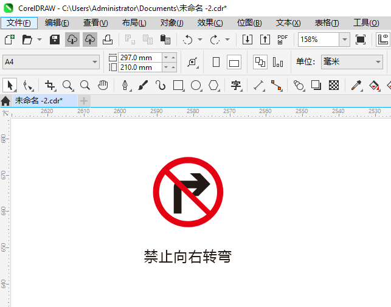391x307 pixels.
Task: Click the Import icon
Action: pyautogui.click(x=247, y=40)
